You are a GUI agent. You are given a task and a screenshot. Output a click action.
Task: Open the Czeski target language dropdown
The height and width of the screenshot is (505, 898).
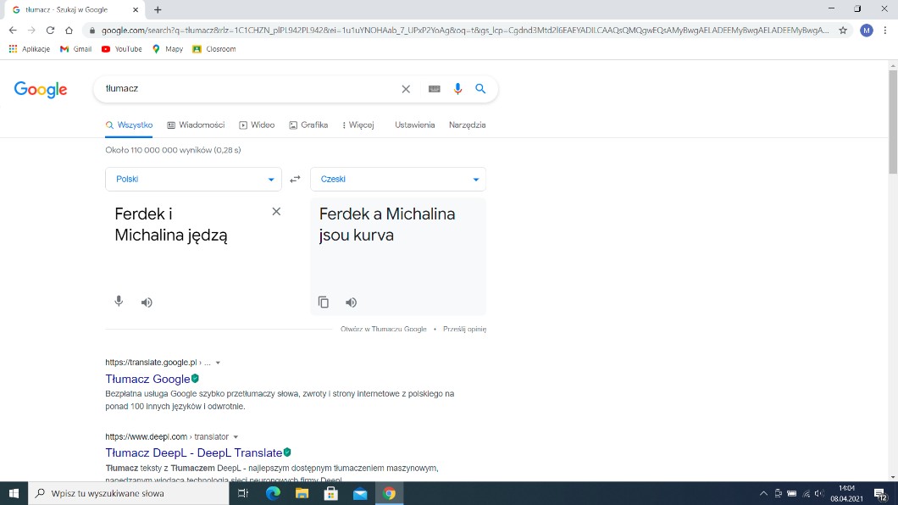click(397, 180)
